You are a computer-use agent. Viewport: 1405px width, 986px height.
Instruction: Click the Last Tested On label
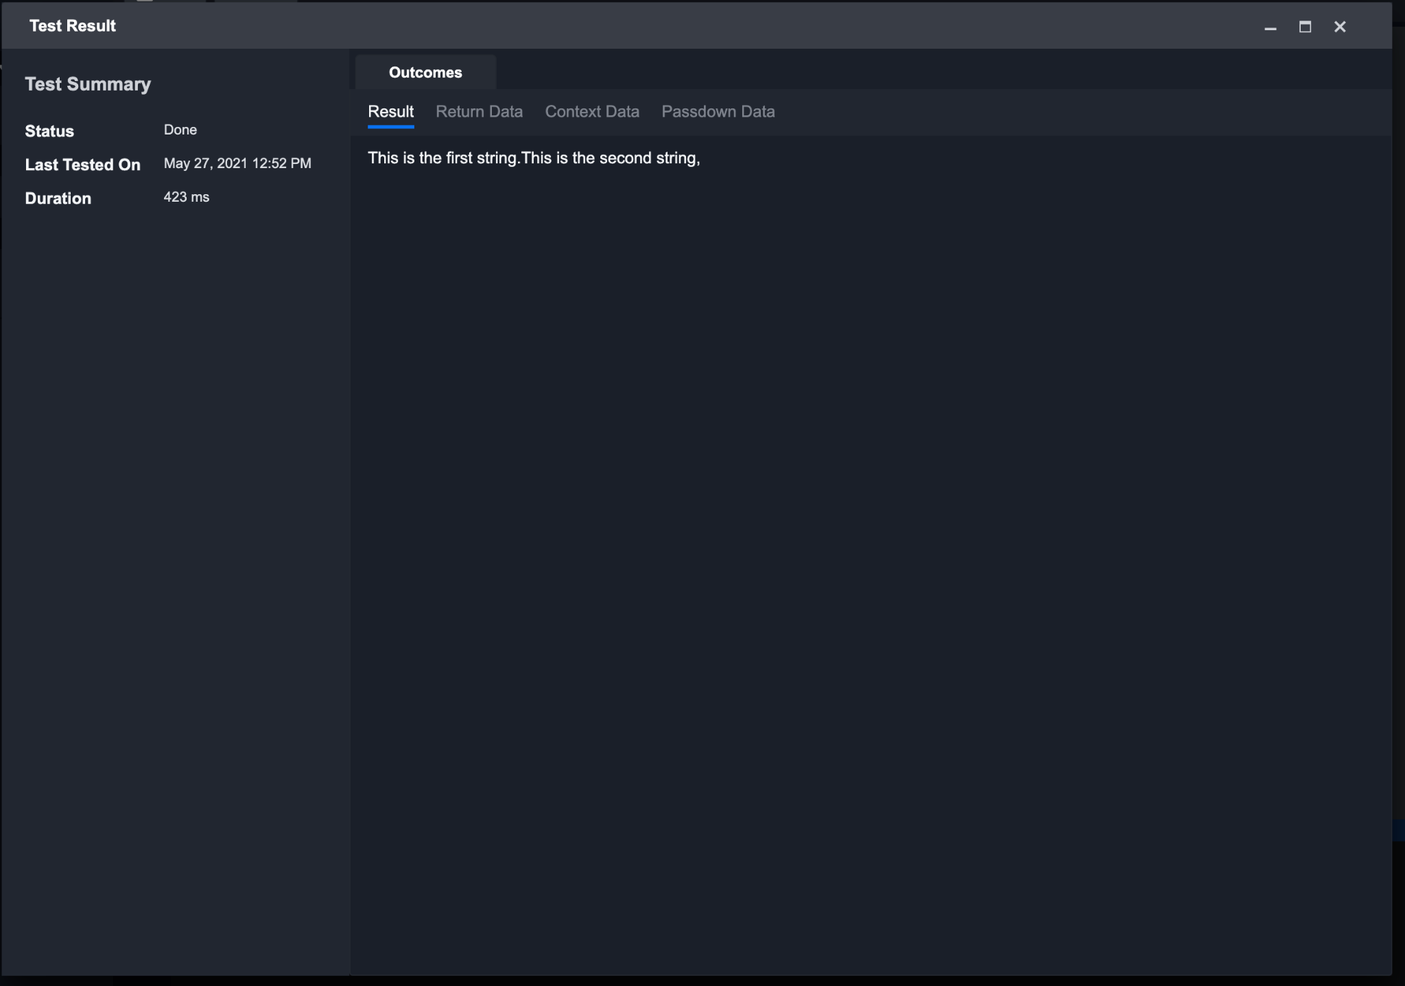82,165
